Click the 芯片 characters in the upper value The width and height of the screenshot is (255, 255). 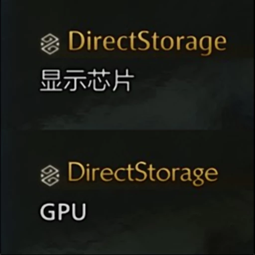[x=111, y=80]
